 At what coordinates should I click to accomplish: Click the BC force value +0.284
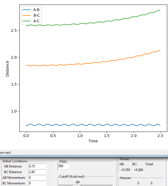[138, 170]
